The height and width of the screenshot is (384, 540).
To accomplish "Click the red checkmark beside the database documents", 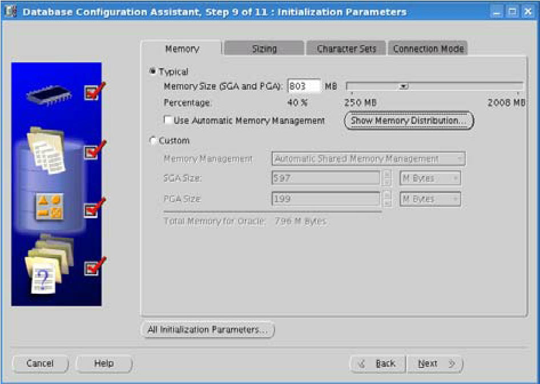I will pyautogui.click(x=94, y=151).
